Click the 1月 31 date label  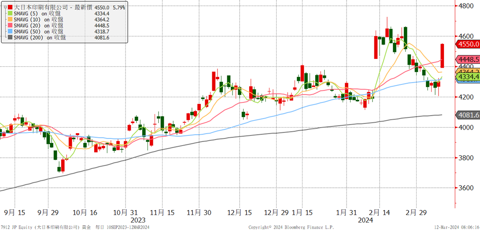tap(346, 212)
